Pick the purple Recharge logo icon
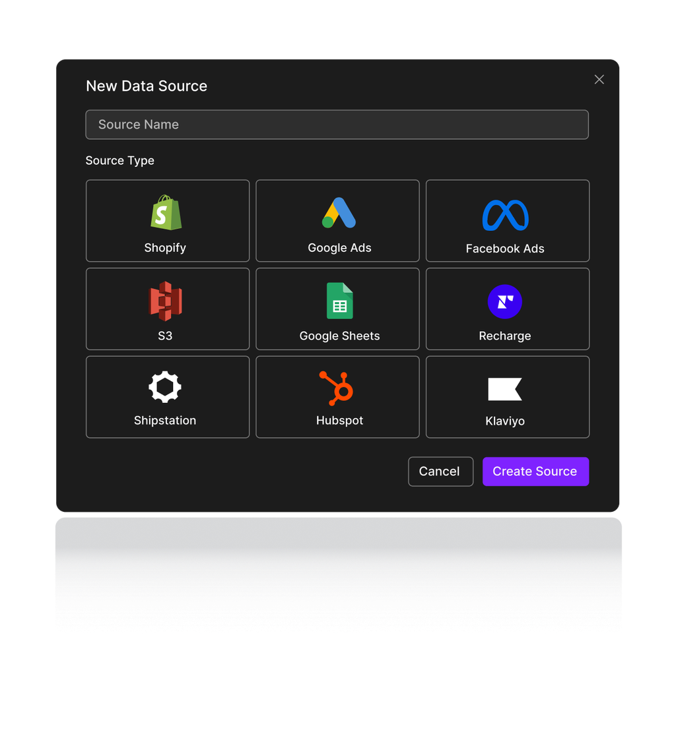Viewport: 676px width, 740px height. pyautogui.click(x=504, y=301)
